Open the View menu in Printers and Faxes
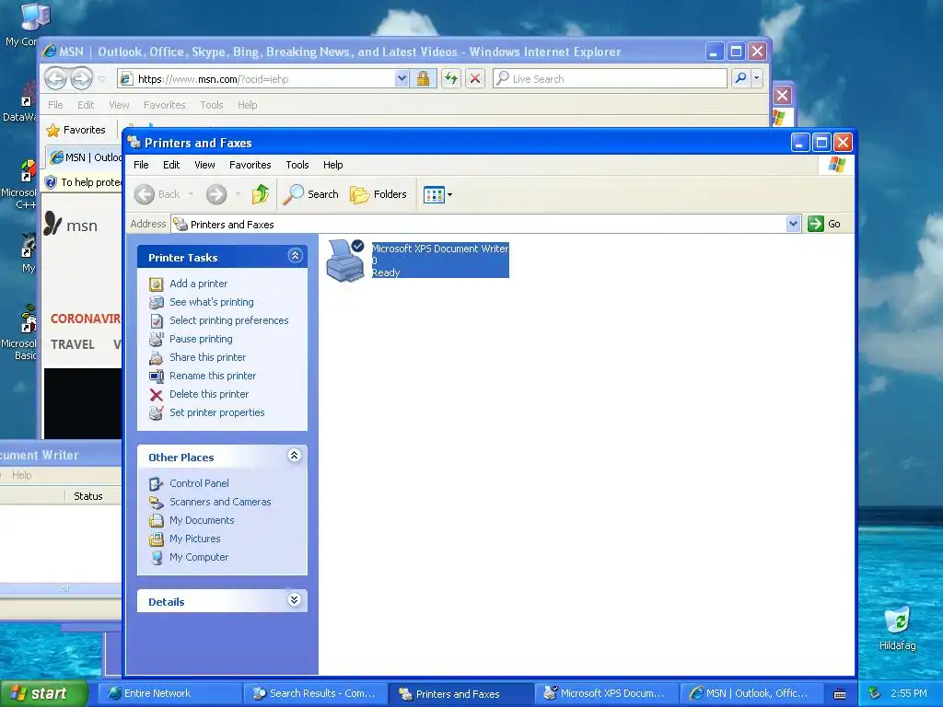 [x=204, y=165]
